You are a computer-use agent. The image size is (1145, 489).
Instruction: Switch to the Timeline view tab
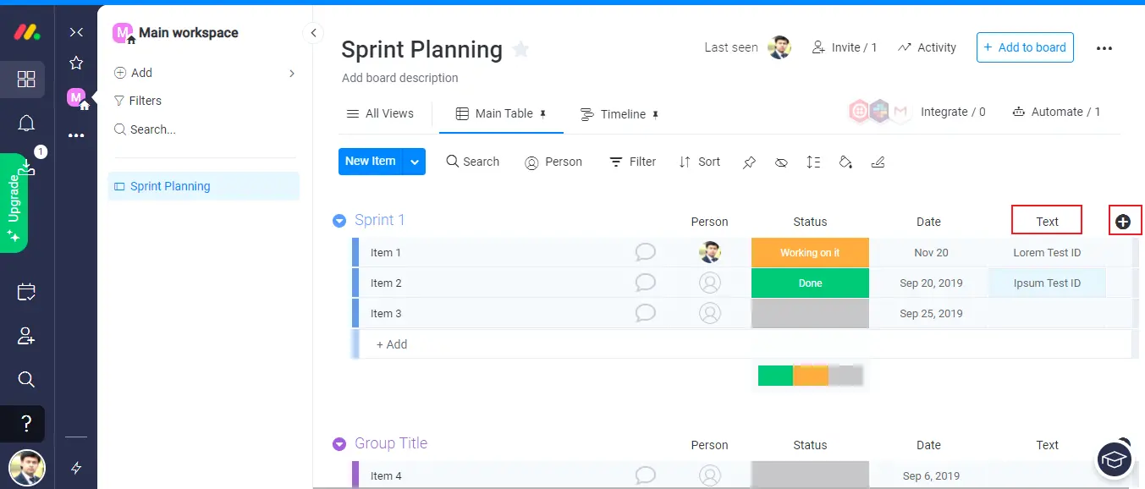coord(619,114)
